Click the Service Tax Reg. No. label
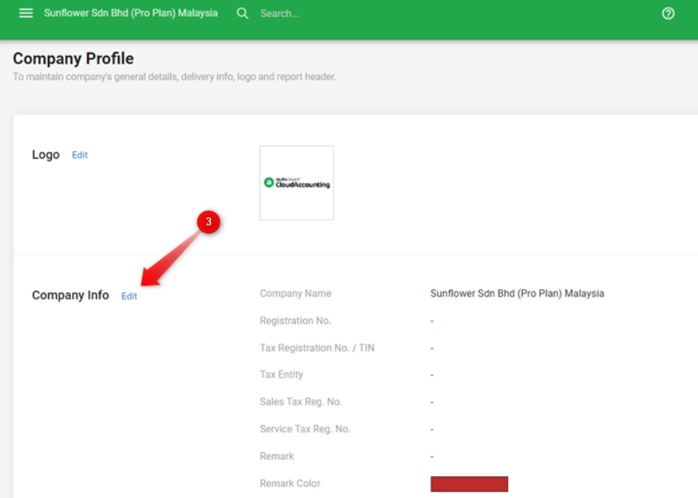Viewport: 698px width, 498px height. (x=305, y=429)
